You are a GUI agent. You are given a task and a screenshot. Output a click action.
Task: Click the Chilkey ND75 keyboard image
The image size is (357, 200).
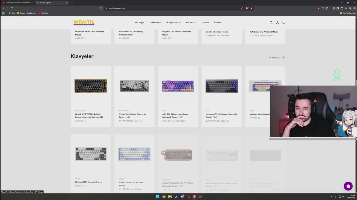tap(91, 154)
